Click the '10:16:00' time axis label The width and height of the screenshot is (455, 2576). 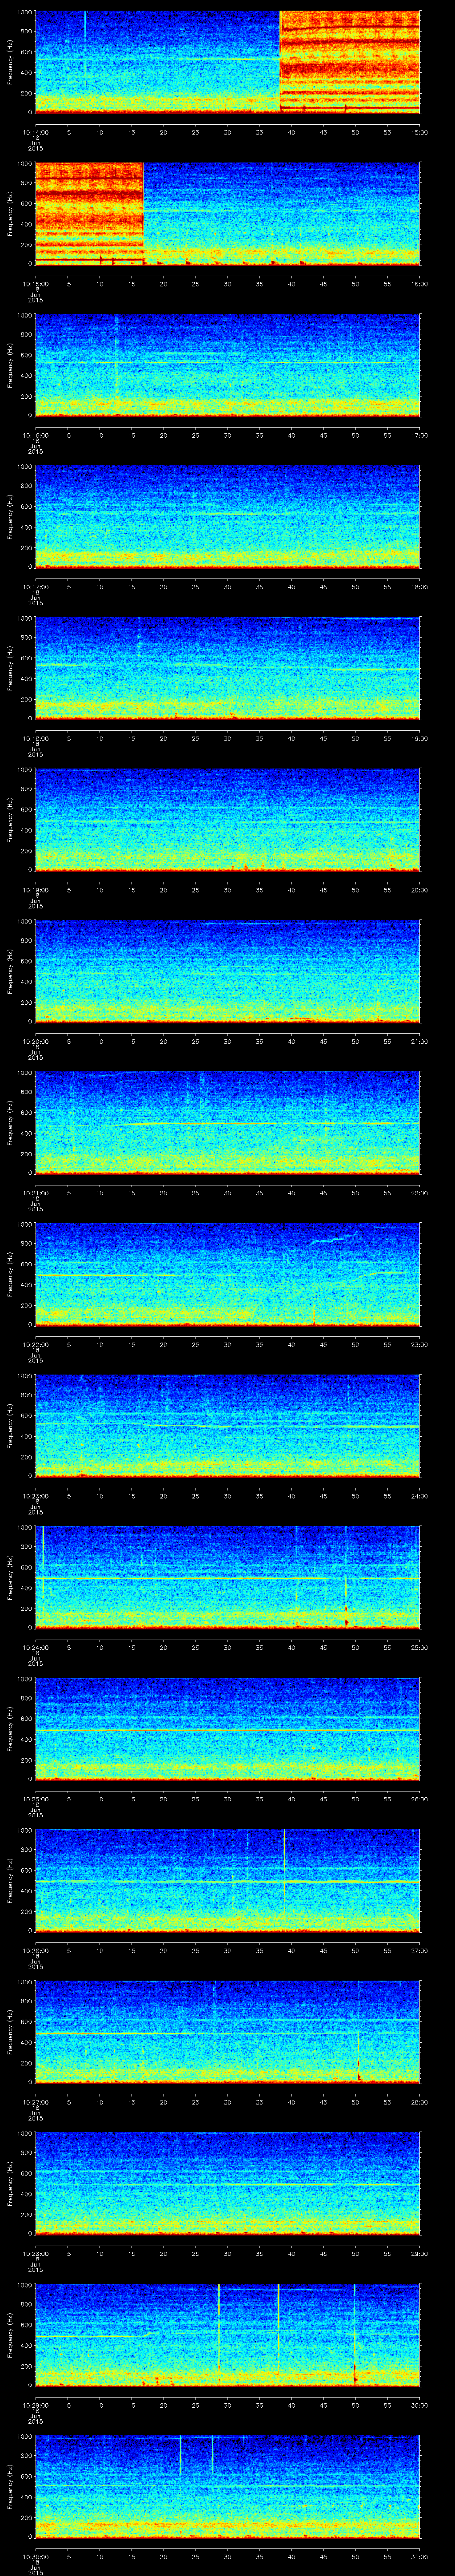click(35, 435)
